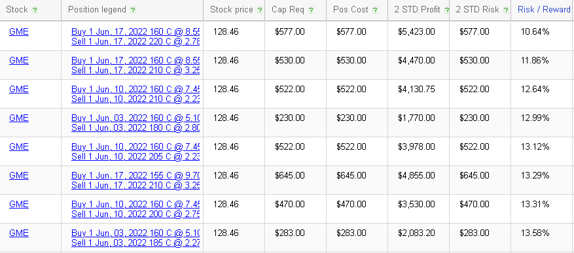The height and width of the screenshot is (253, 574).
Task: Click Sell 1 Jun 17 210 C in 11.86% row
Action: pos(135,70)
